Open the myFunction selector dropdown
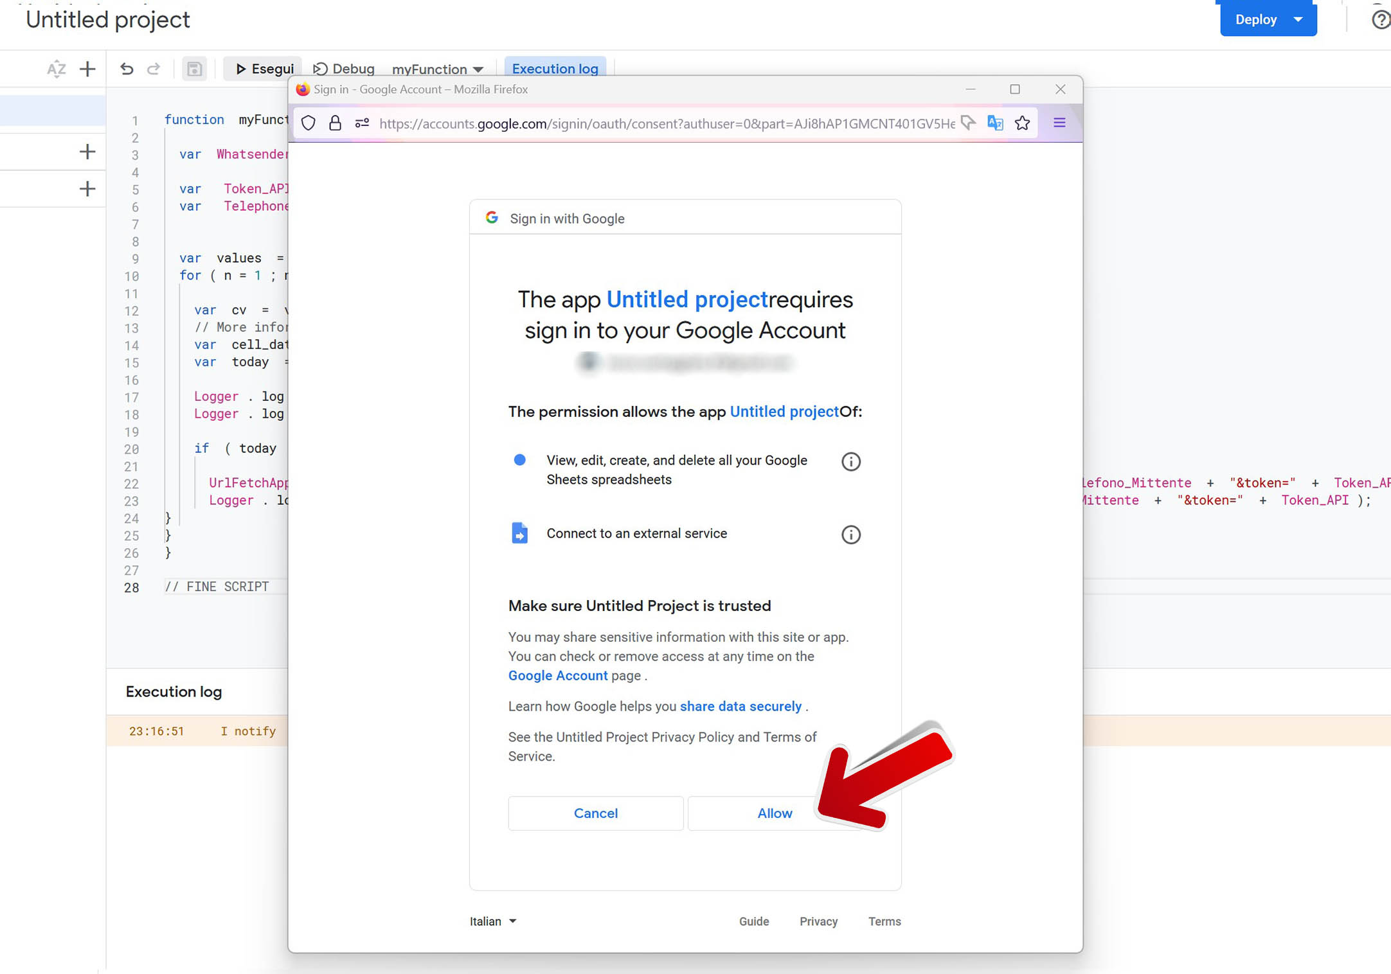Viewport: 1391px width, 974px height. (x=438, y=69)
